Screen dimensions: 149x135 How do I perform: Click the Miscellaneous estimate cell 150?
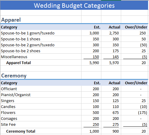tap(91, 57)
